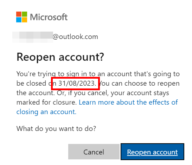Click the red square of the Microsoft logo
Image resolution: width=192 pixels, height=165 pixels.
coord(19,14)
